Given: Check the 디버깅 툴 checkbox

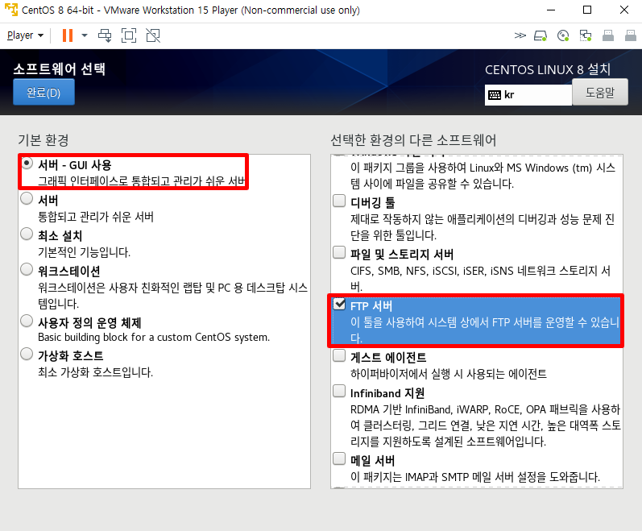Looking at the screenshot, I should (x=339, y=201).
